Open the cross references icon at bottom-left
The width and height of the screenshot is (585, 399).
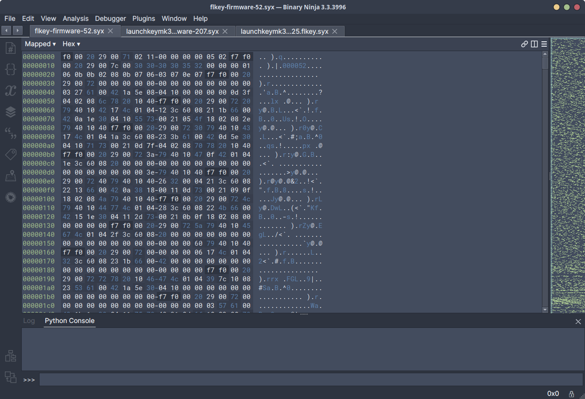coord(11,377)
